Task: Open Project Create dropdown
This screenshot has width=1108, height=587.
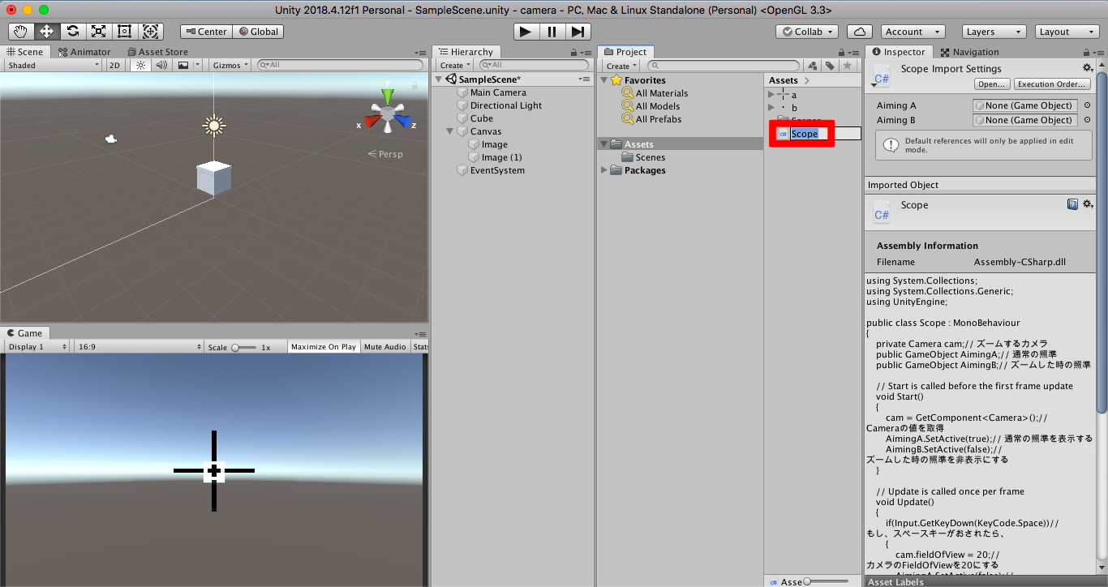Action: [x=621, y=66]
